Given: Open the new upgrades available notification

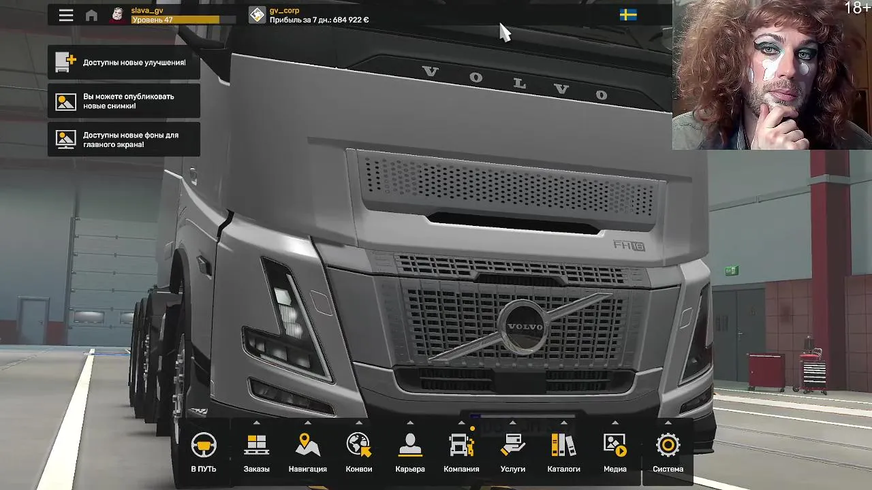Looking at the screenshot, I should (x=124, y=63).
